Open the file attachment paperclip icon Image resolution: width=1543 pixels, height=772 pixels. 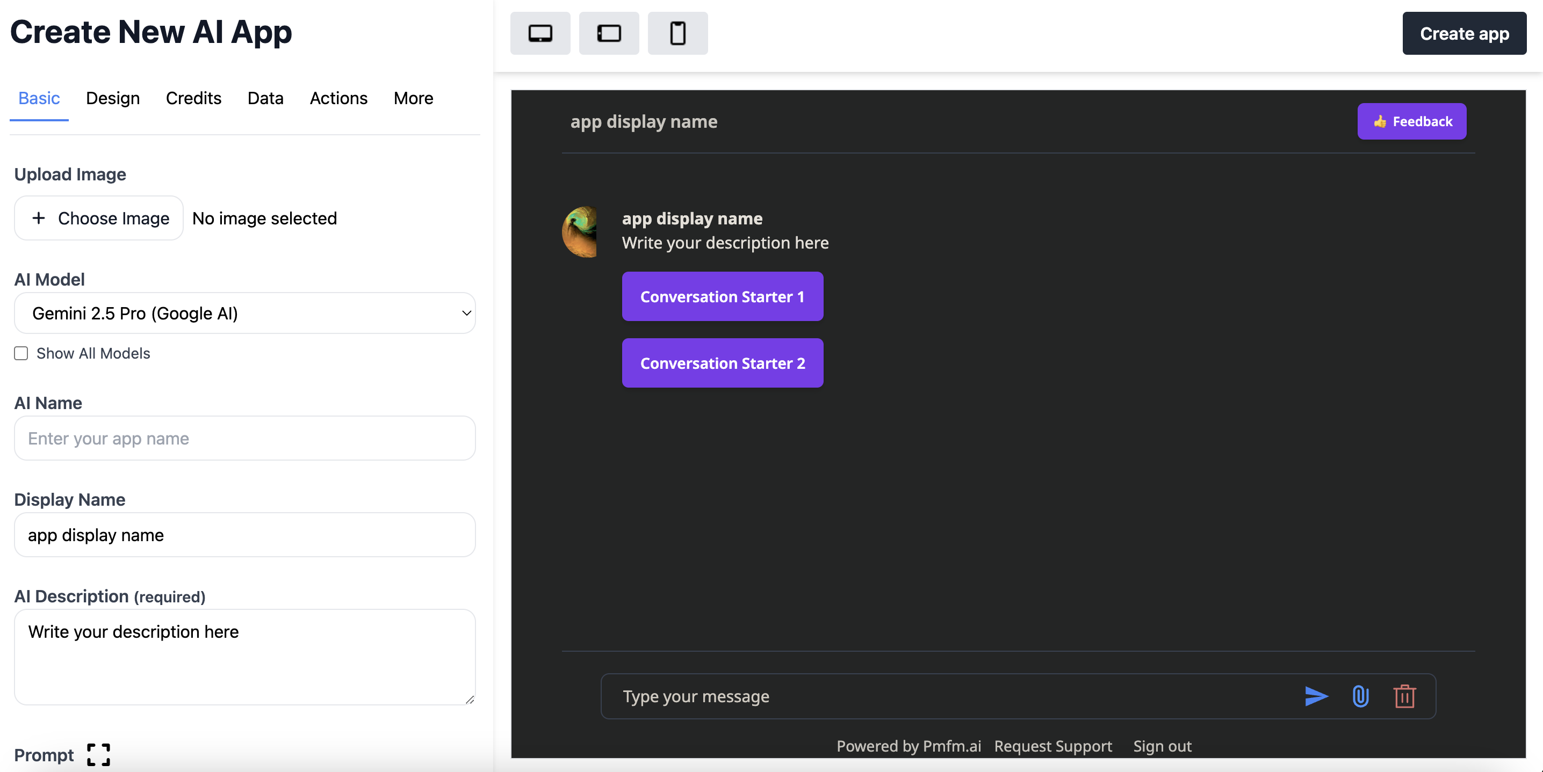pyautogui.click(x=1360, y=696)
